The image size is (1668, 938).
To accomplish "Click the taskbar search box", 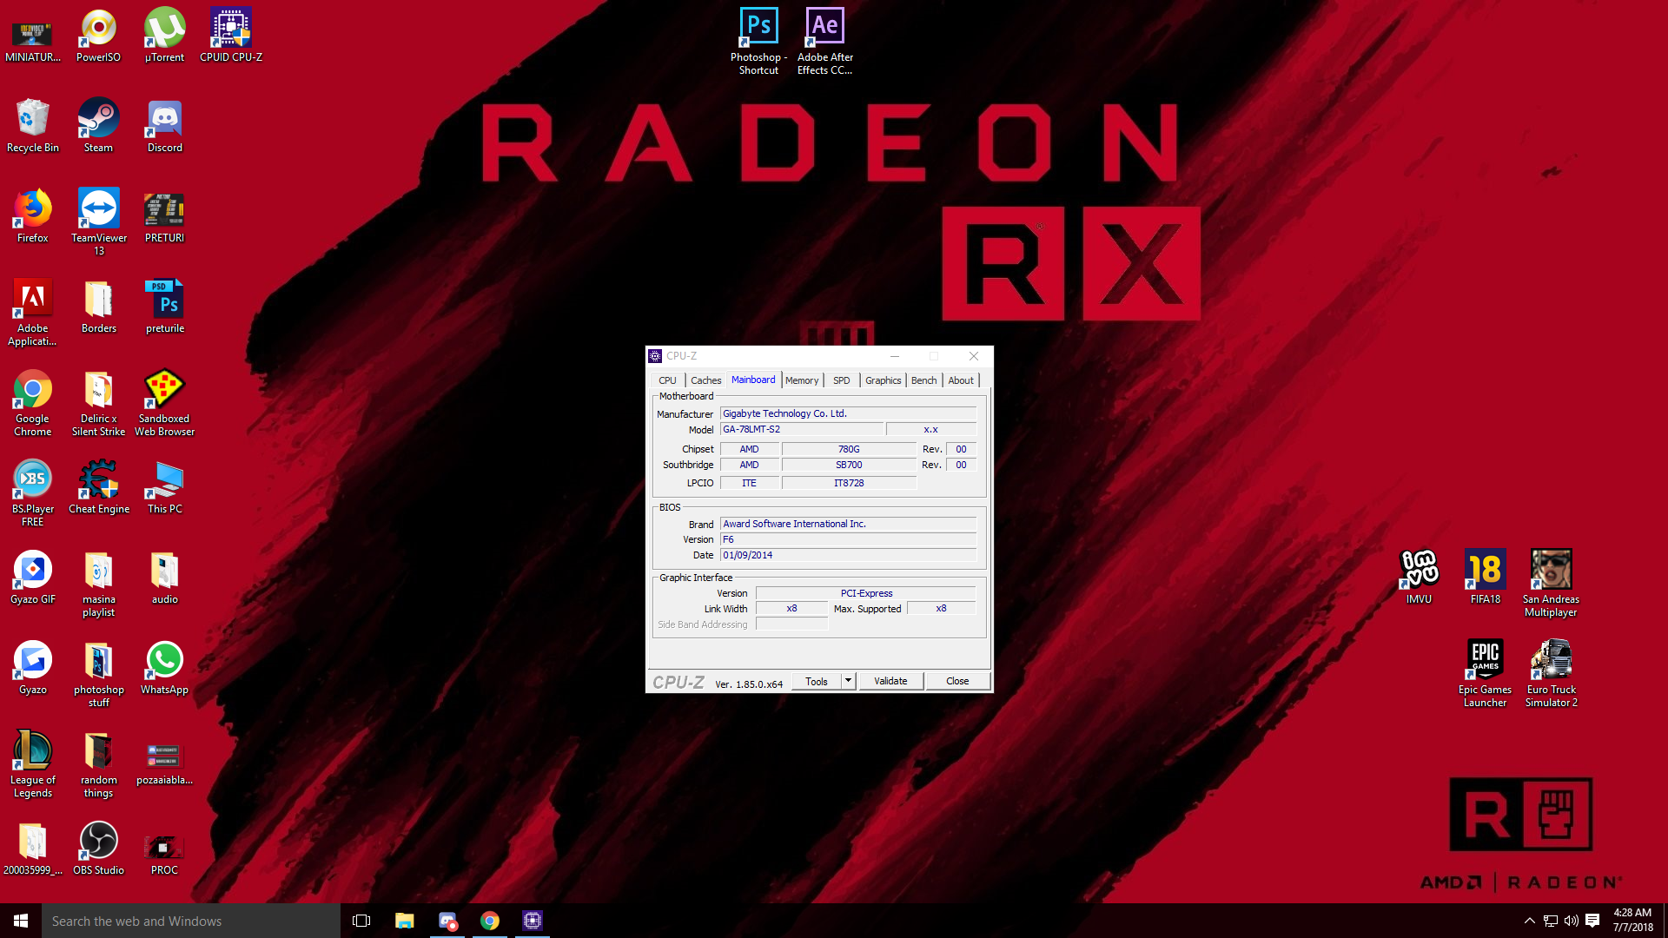I will coord(191,921).
